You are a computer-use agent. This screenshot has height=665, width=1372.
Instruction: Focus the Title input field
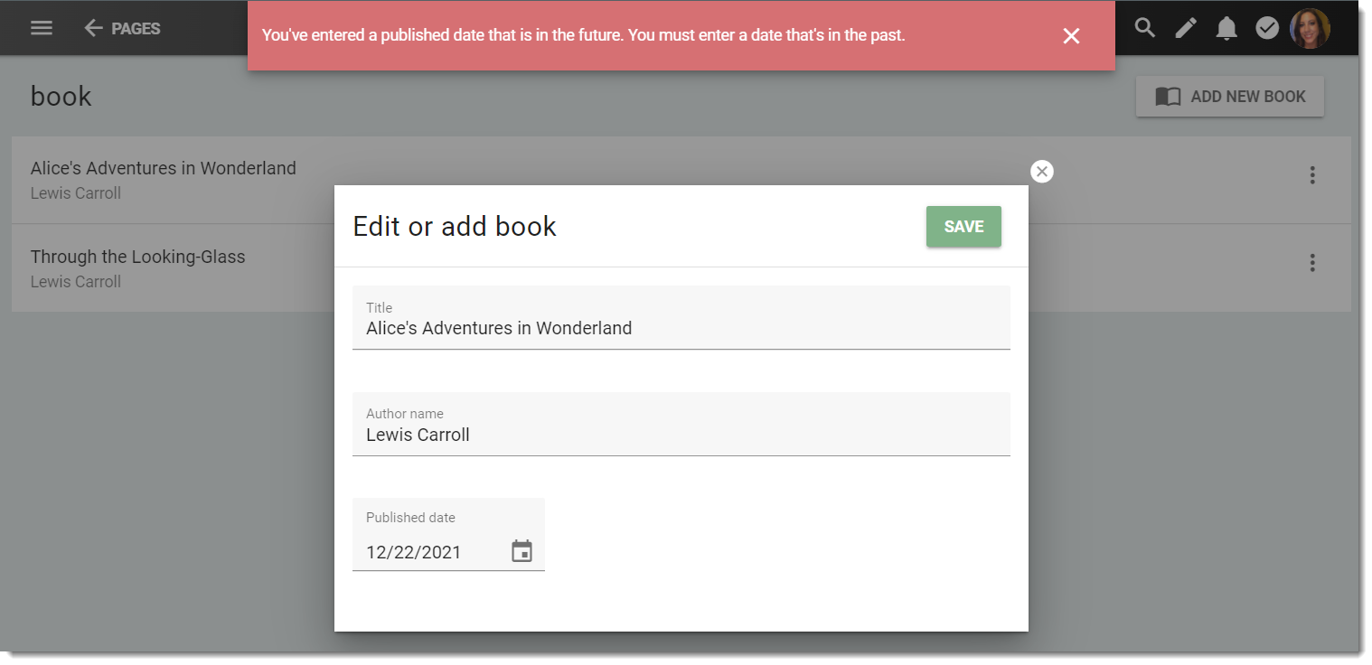(681, 317)
